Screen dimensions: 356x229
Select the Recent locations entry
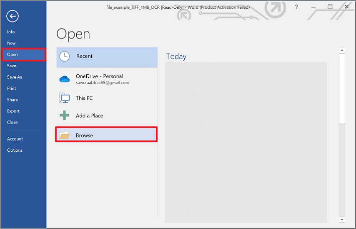click(107, 57)
